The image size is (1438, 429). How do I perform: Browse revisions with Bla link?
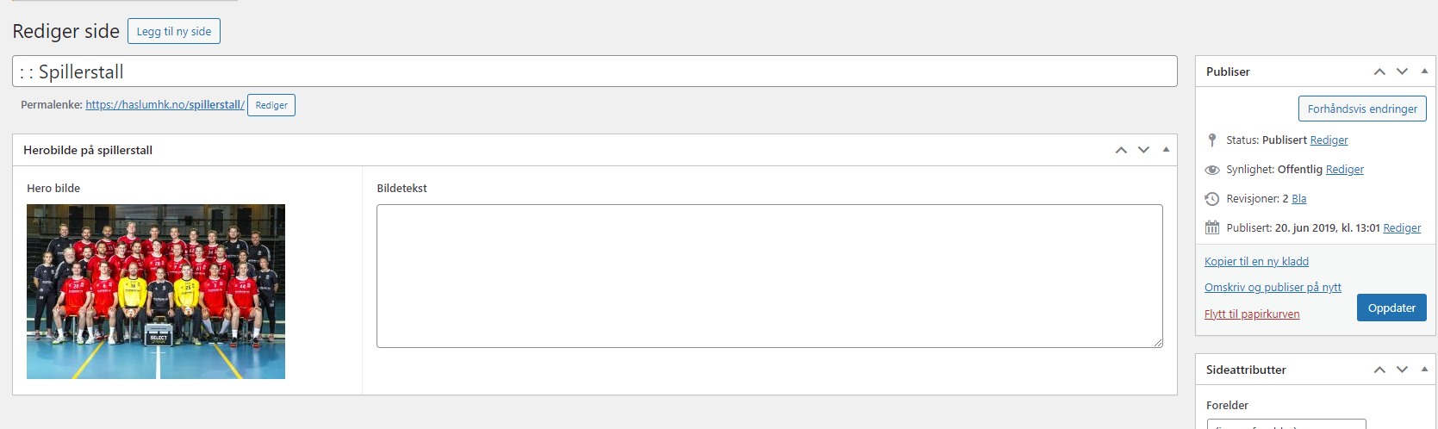click(x=1298, y=199)
